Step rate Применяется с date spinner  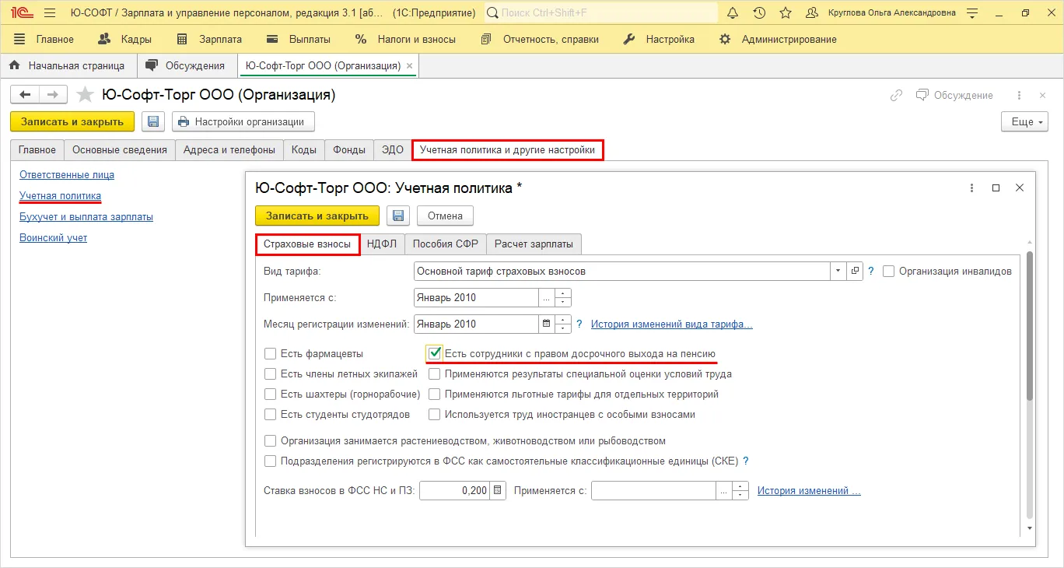point(740,491)
